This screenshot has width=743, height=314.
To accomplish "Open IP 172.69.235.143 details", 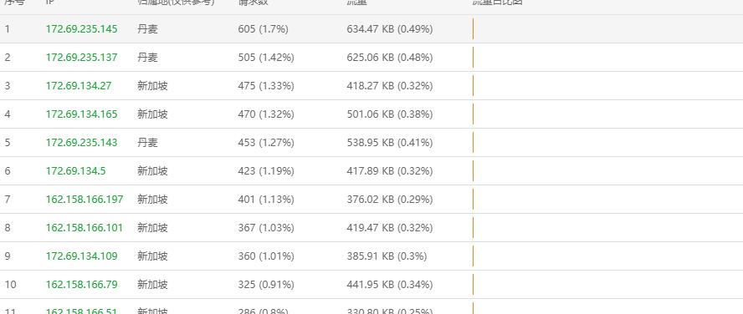I will (x=81, y=142).
